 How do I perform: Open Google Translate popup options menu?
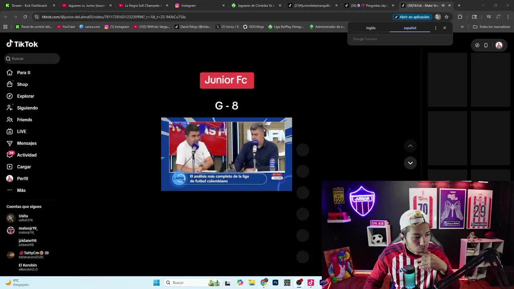[x=435, y=28]
